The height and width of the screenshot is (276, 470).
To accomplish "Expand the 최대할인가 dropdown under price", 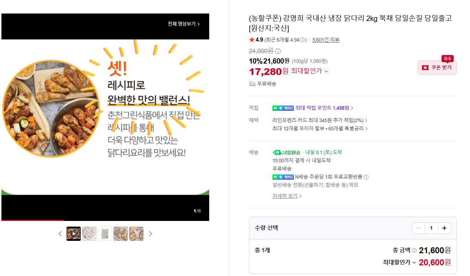I will (327, 71).
